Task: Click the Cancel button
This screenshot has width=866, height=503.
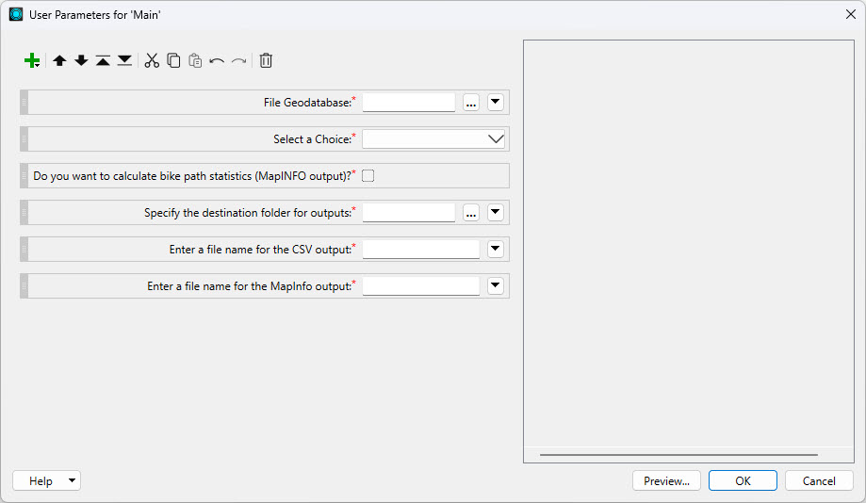Action: coord(819,481)
